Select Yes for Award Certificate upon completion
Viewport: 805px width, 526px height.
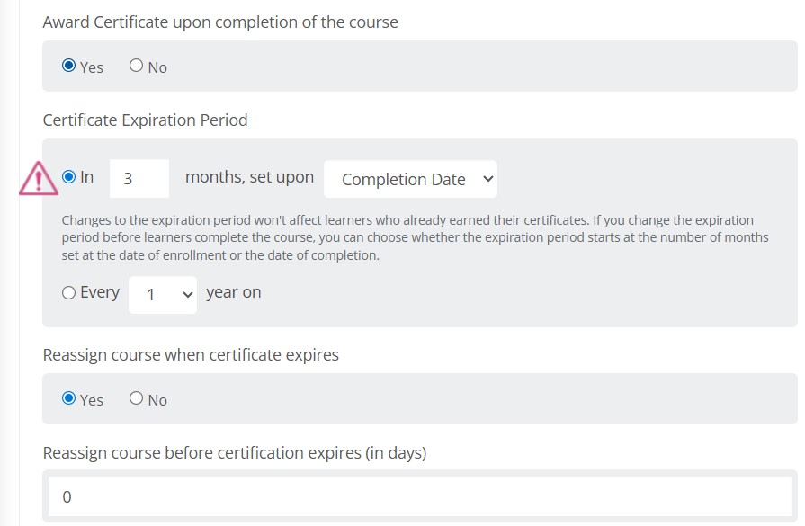(68, 66)
